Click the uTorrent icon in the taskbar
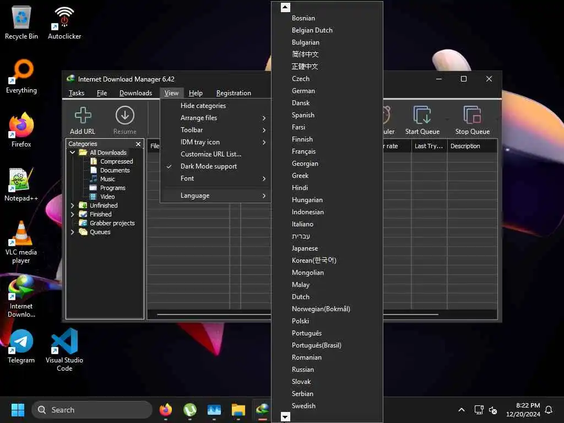 click(189, 410)
